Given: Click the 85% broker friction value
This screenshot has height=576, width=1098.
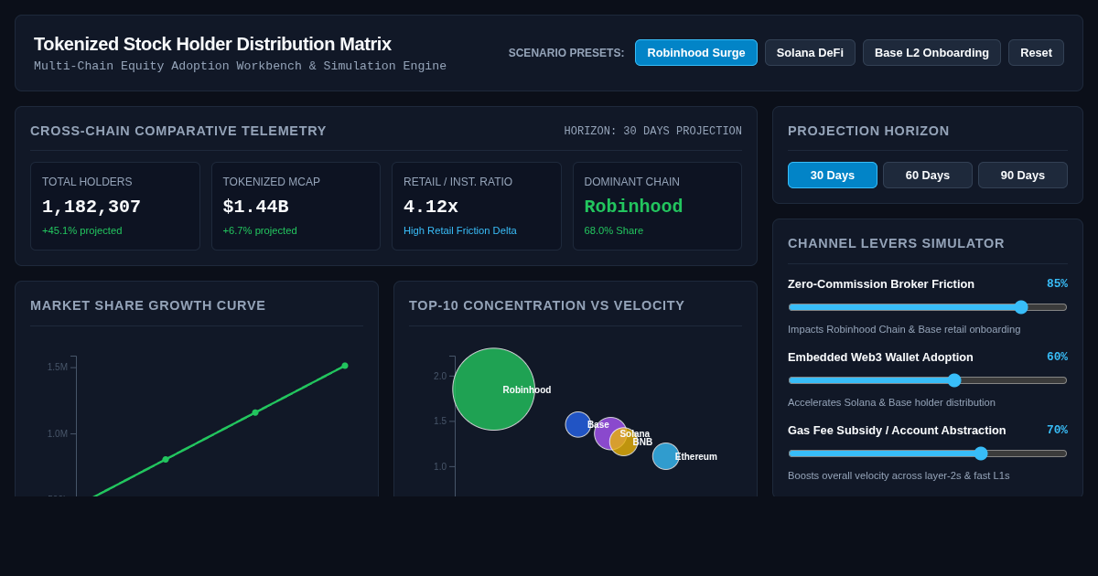Looking at the screenshot, I should pyautogui.click(x=1057, y=283).
